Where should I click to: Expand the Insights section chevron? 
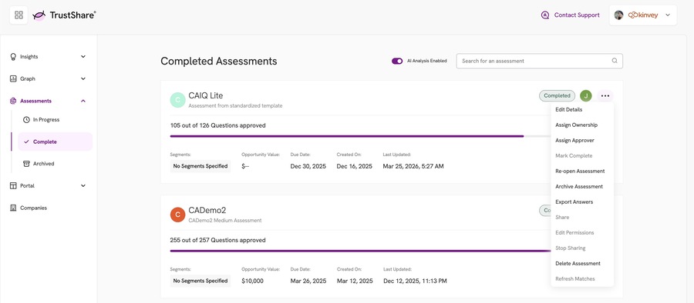(83, 57)
